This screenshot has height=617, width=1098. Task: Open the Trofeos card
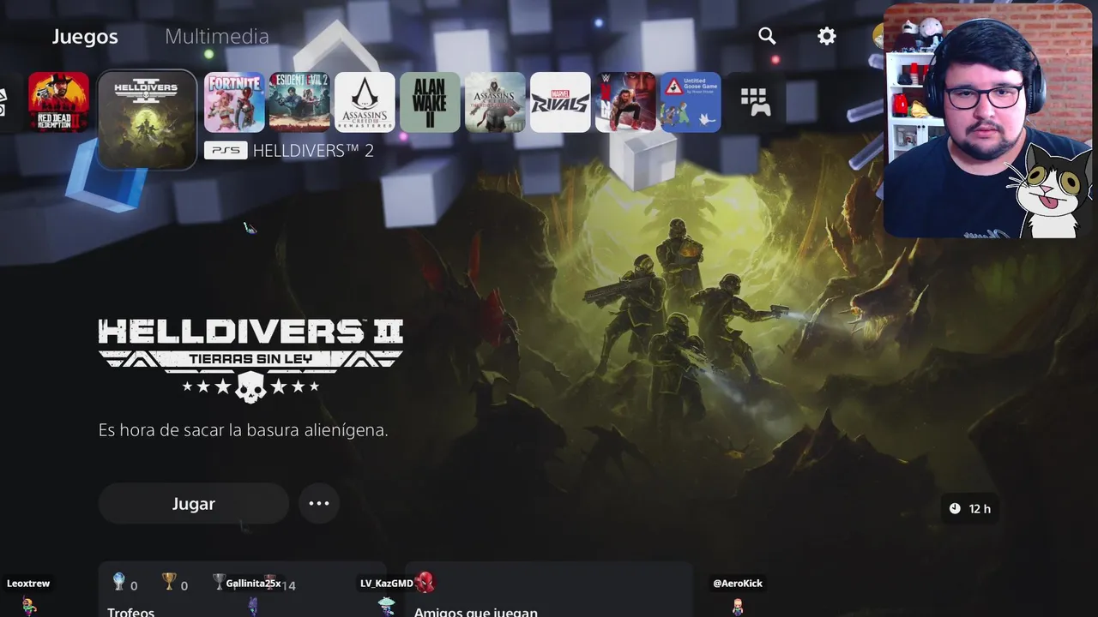pos(242,590)
